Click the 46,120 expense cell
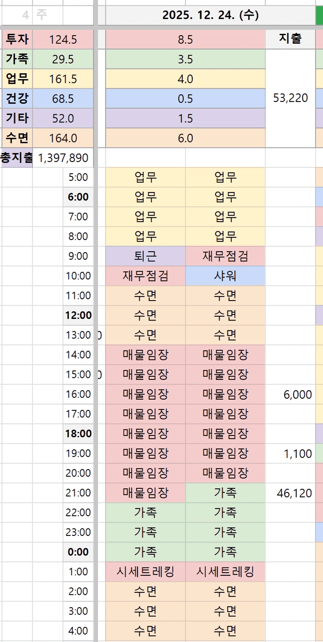 [x=290, y=493]
